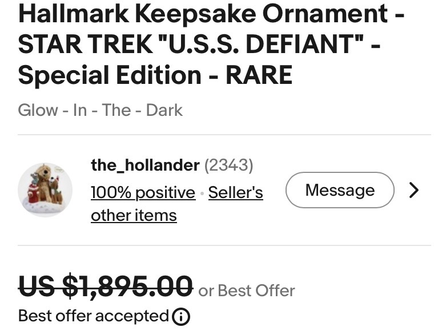Click the word Dark in the subtitle
This screenshot has height=335, width=446.
(x=164, y=110)
